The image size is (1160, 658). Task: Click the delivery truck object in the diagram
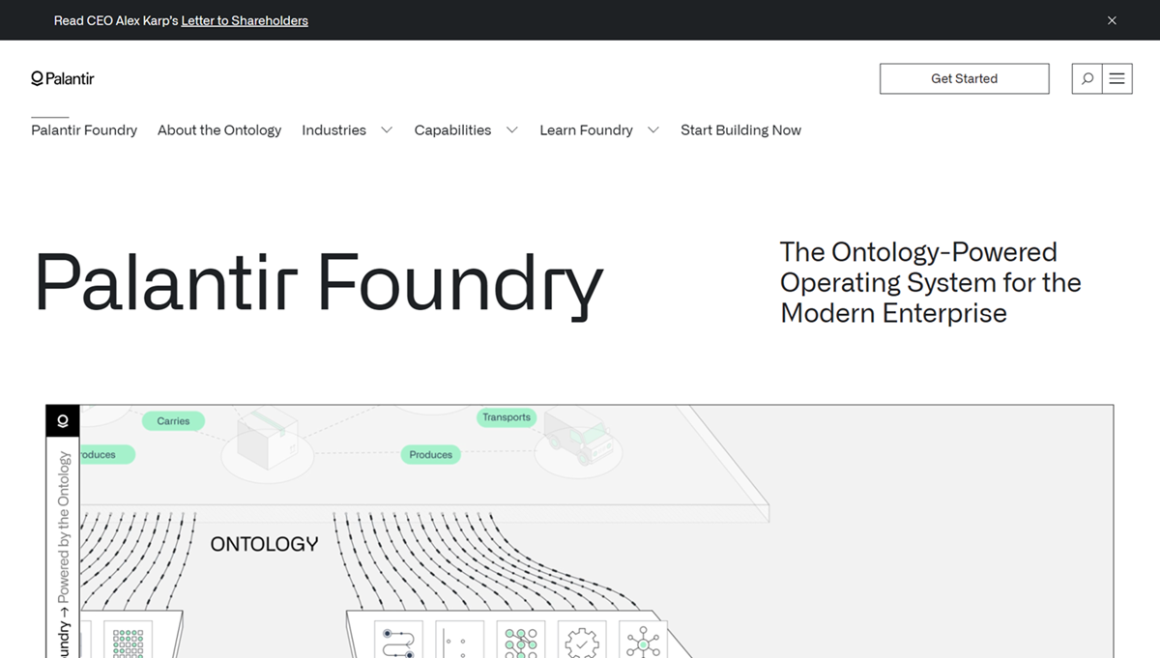coord(578,435)
